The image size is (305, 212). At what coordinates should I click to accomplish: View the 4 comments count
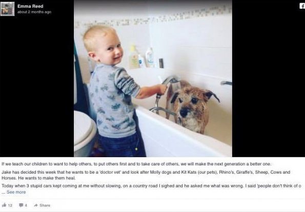pos(26,205)
